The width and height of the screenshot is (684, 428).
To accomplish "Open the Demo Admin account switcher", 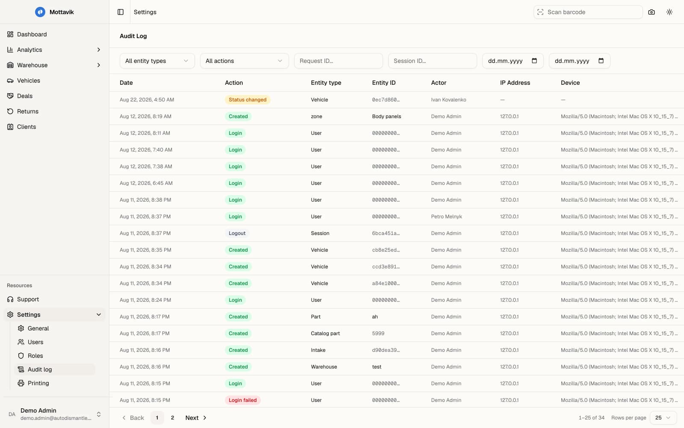I will [x=54, y=414].
